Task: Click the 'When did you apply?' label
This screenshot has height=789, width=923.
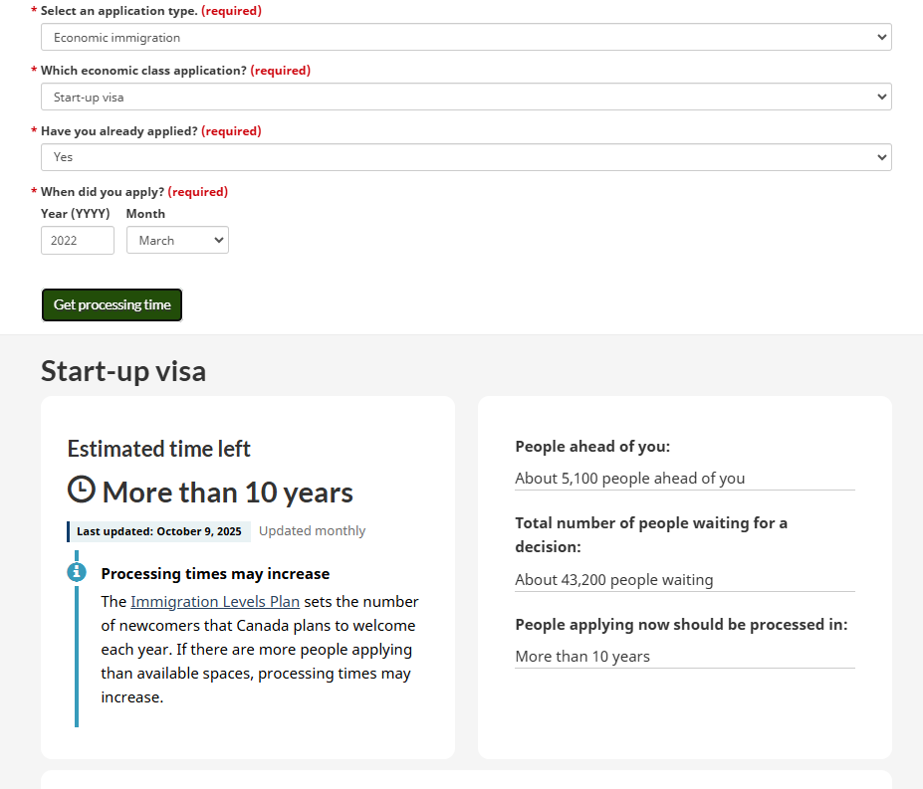Action: click(103, 192)
